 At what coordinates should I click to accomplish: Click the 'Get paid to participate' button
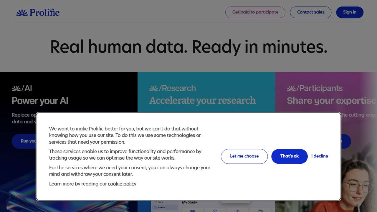coord(255,12)
